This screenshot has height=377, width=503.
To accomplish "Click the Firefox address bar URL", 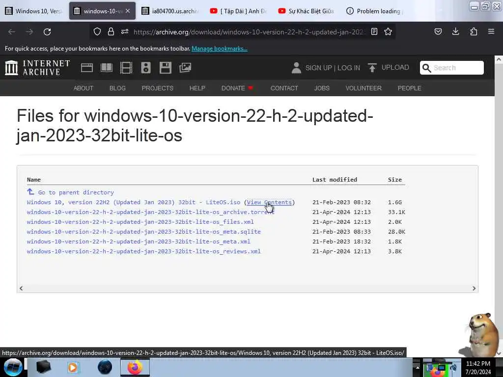I will tap(249, 32).
